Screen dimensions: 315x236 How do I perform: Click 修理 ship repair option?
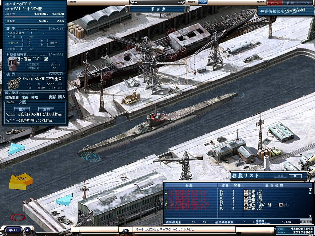click(x=34, y=97)
